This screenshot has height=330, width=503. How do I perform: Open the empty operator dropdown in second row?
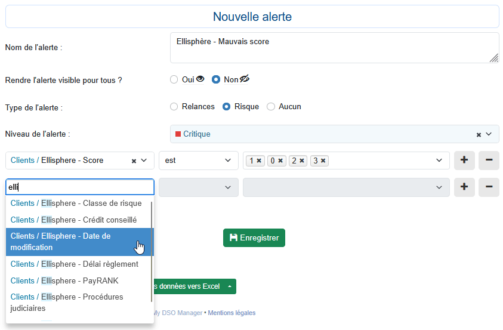[x=199, y=187]
